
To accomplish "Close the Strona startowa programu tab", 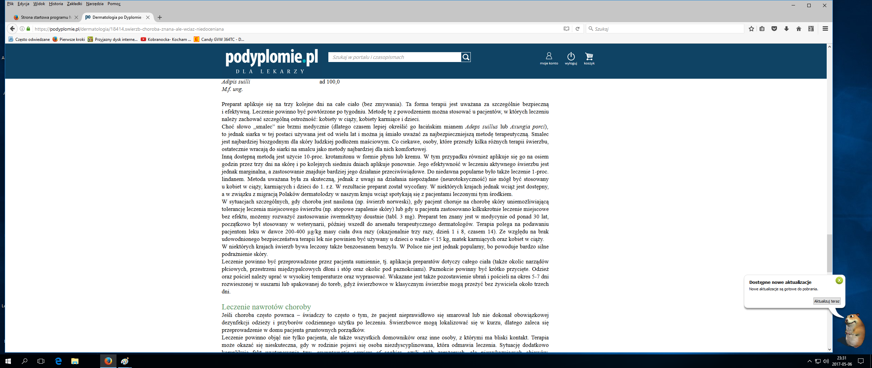I will [76, 17].
